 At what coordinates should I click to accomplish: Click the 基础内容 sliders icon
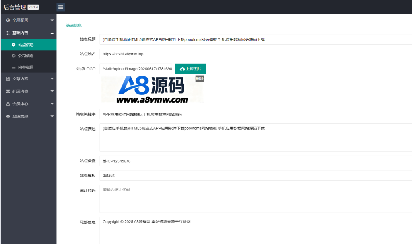click(x=8, y=33)
